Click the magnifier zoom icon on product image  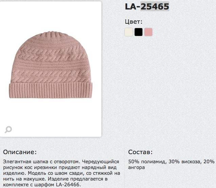click(x=8, y=129)
